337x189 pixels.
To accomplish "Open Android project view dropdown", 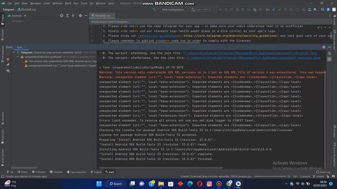I will 17,16.
